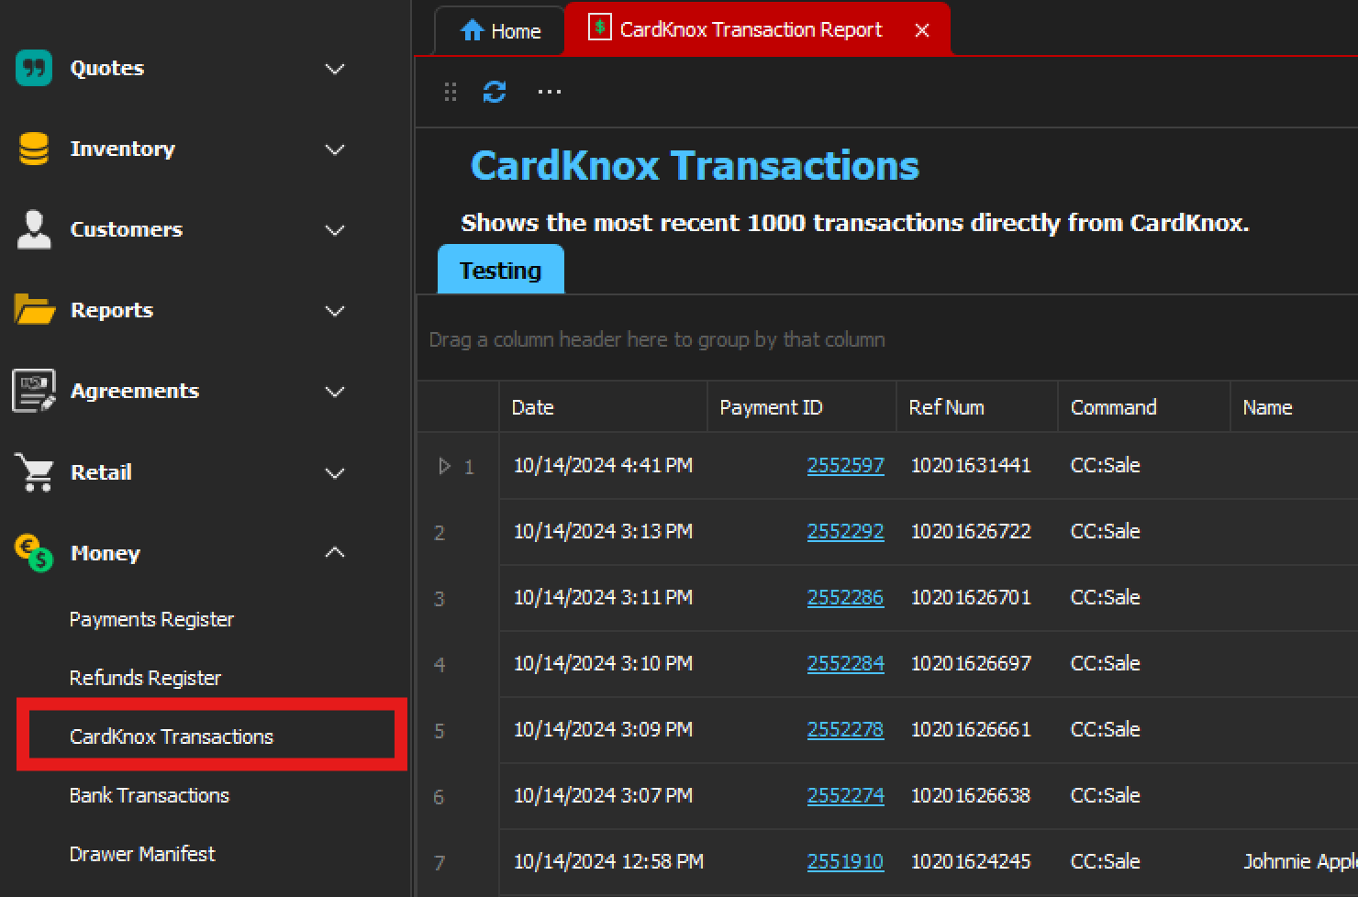This screenshot has width=1358, height=897.
Task: Click the Home tab house icon
Action: (472, 30)
